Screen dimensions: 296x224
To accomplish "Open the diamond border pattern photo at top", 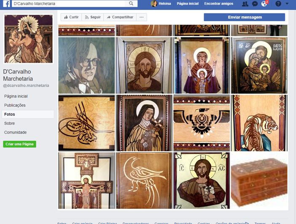I will click(x=86, y=30).
